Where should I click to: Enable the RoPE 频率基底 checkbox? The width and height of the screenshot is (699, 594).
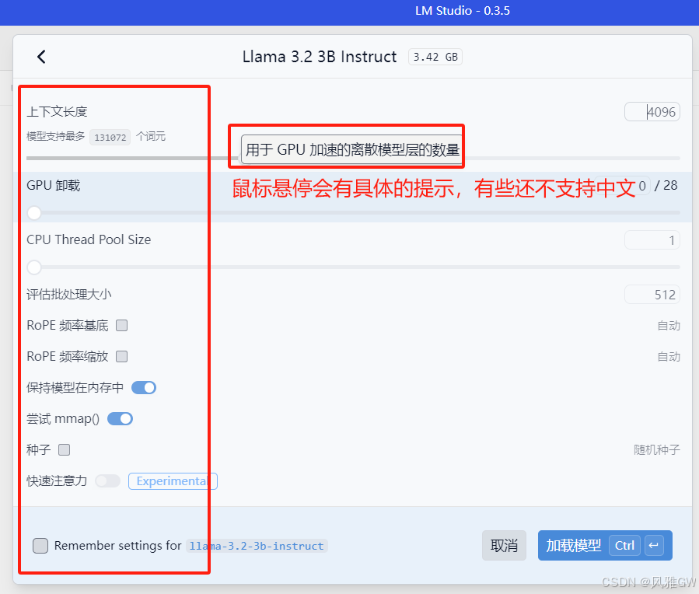point(122,326)
